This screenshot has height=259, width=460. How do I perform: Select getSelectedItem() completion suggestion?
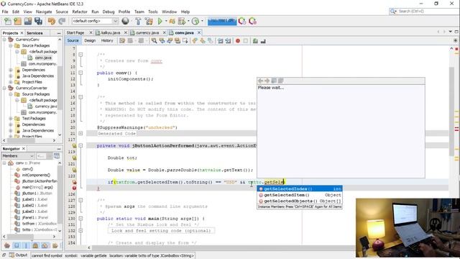300,195
